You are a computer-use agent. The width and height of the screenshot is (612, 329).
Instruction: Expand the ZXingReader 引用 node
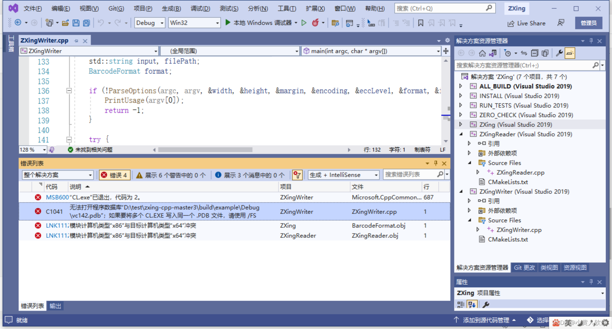coord(469,143)
